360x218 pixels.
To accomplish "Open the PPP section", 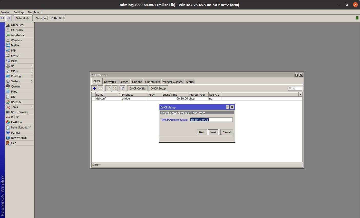I will tap(20, 51).
